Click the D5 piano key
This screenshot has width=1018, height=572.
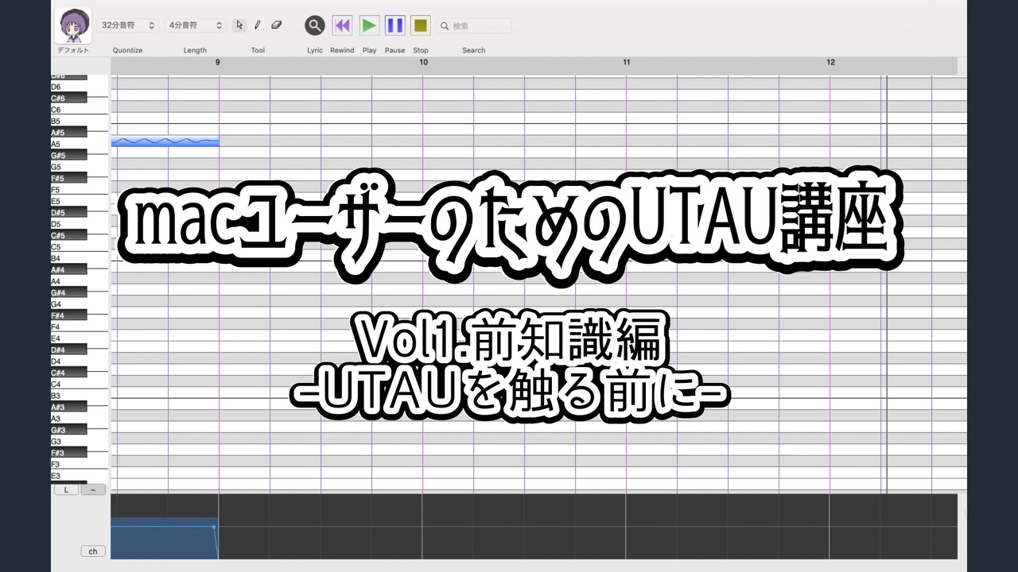[80, 224]
